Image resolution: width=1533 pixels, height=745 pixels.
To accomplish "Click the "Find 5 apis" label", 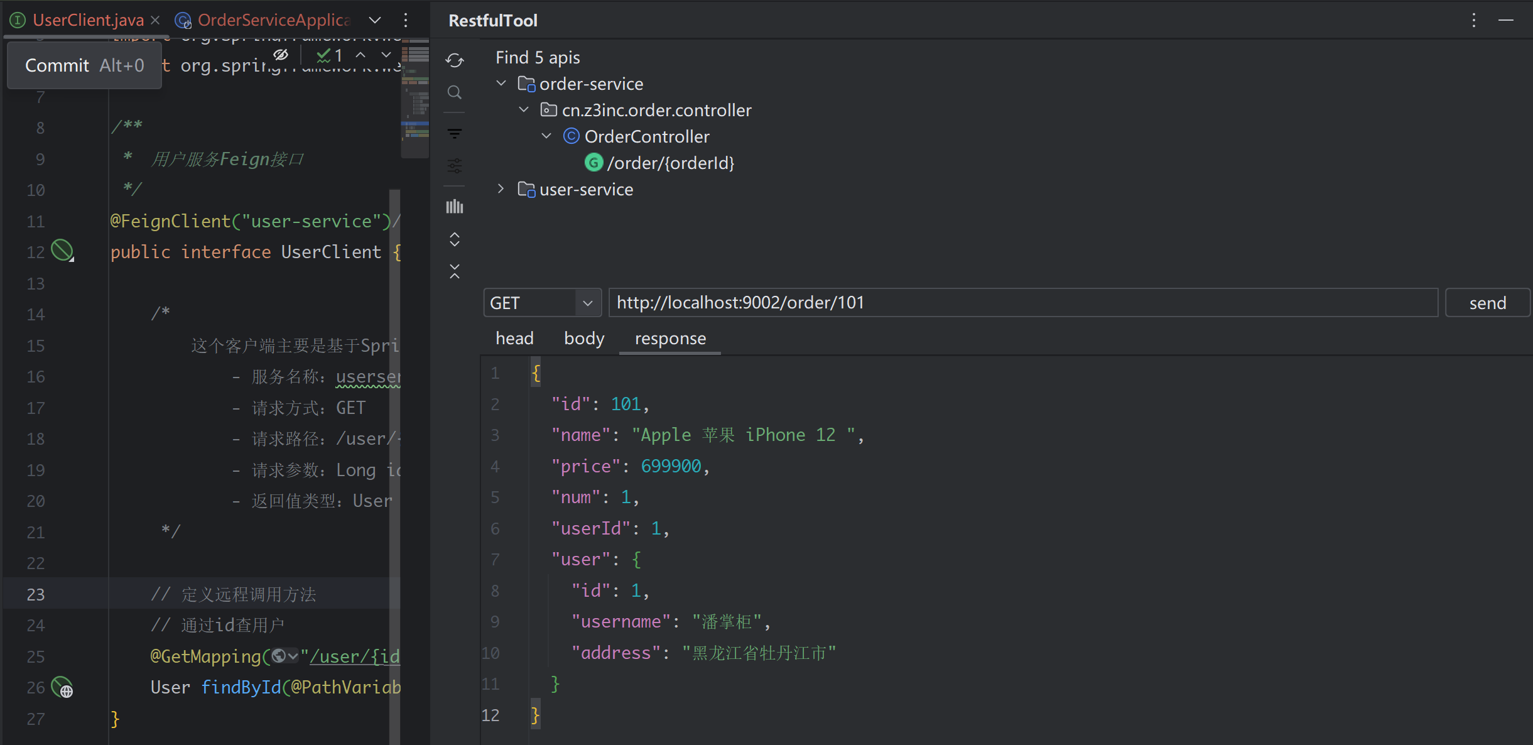I will coord(538,57).
